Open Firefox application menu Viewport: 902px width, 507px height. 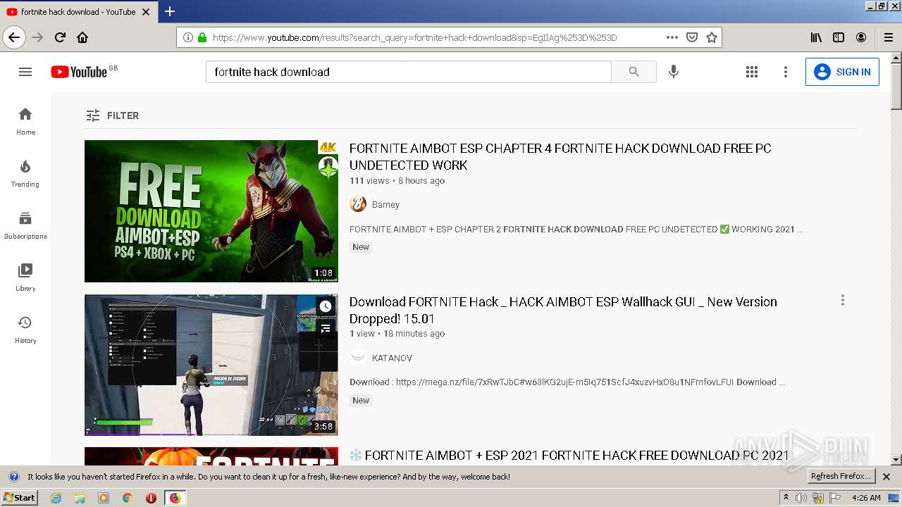coord(889,37)
